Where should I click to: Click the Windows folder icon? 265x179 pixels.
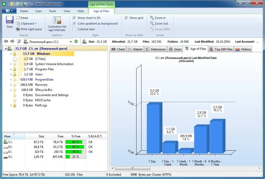pos(15,54)
